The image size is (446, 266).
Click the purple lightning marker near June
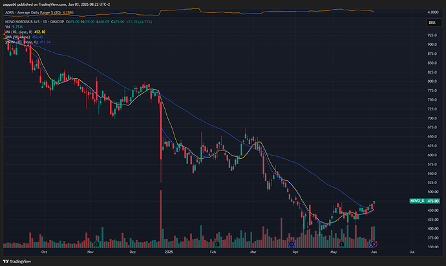pos(374,244)
